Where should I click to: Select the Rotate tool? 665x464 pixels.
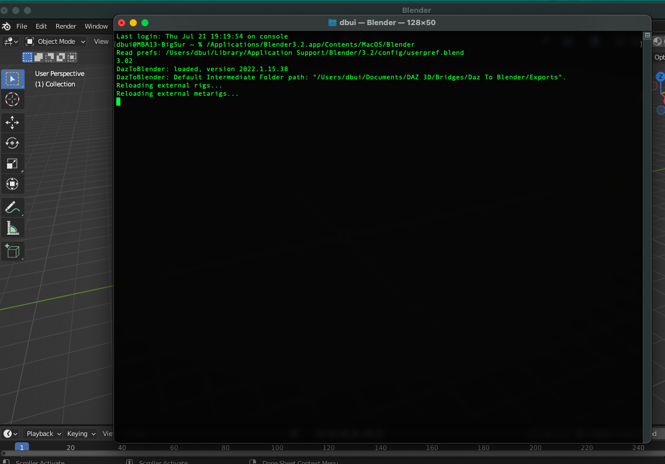[13, 143]
